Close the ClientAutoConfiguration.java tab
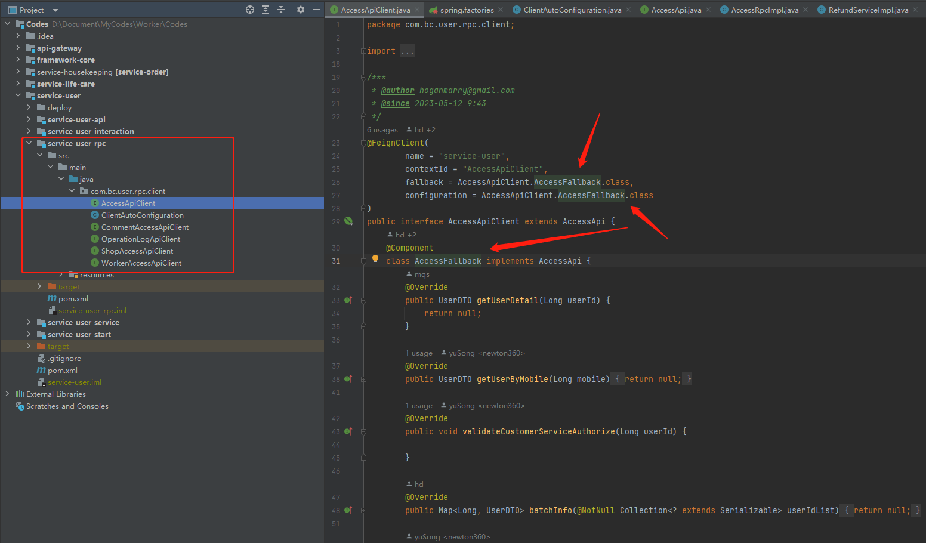The width and height of the screenshot is (926, 543). (628, 10)
